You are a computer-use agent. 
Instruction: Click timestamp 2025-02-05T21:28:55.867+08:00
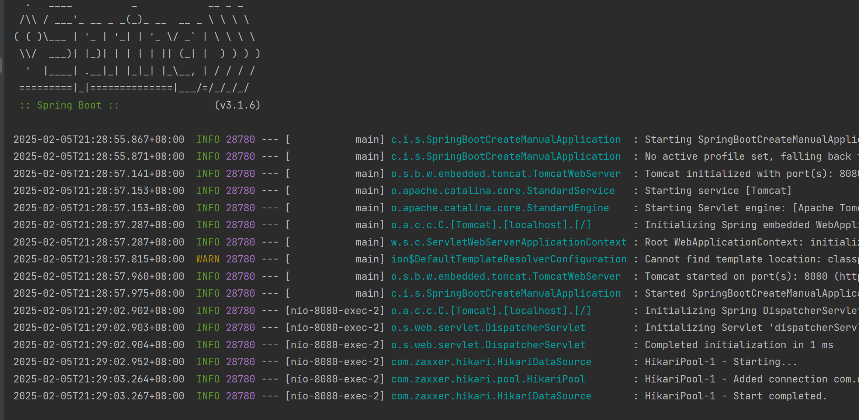click(x=99, y=140)
